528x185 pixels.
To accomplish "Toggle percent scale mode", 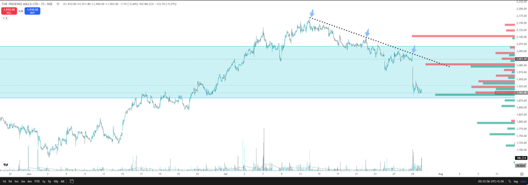I will [510, 181].
